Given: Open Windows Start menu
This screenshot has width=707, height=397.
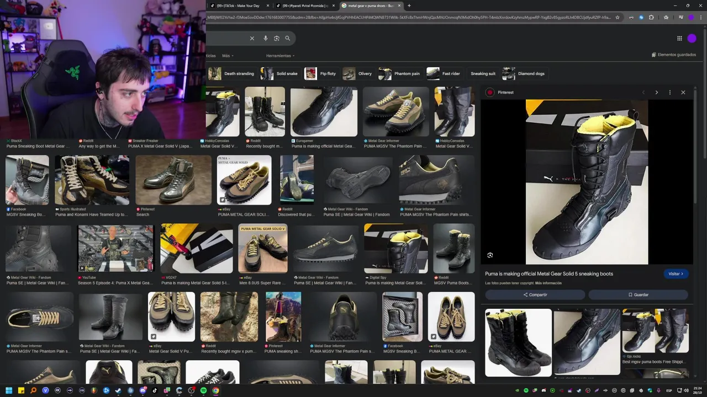Looking at the screenshot, I should pos(8,390).
